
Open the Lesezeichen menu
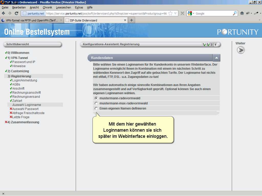(63, 7)
